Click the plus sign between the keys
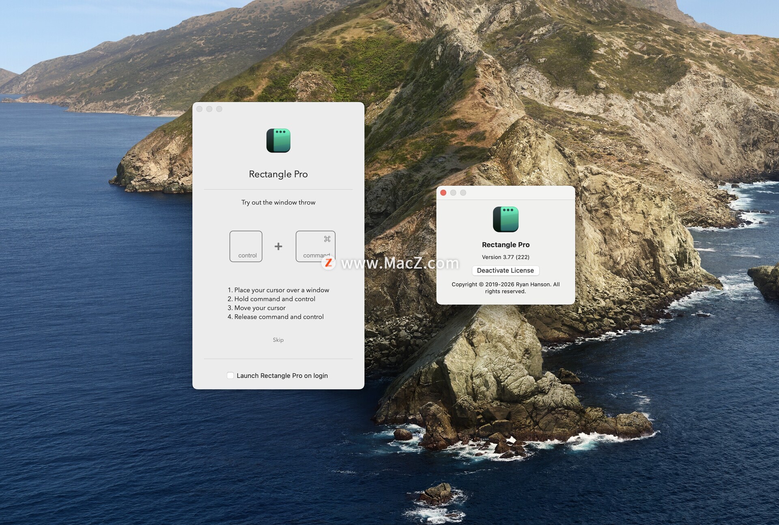Screen dimensions: 779x525 278,246
